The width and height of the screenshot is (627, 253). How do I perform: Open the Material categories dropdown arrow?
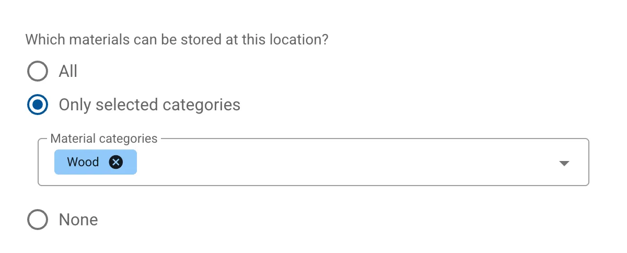564,163
